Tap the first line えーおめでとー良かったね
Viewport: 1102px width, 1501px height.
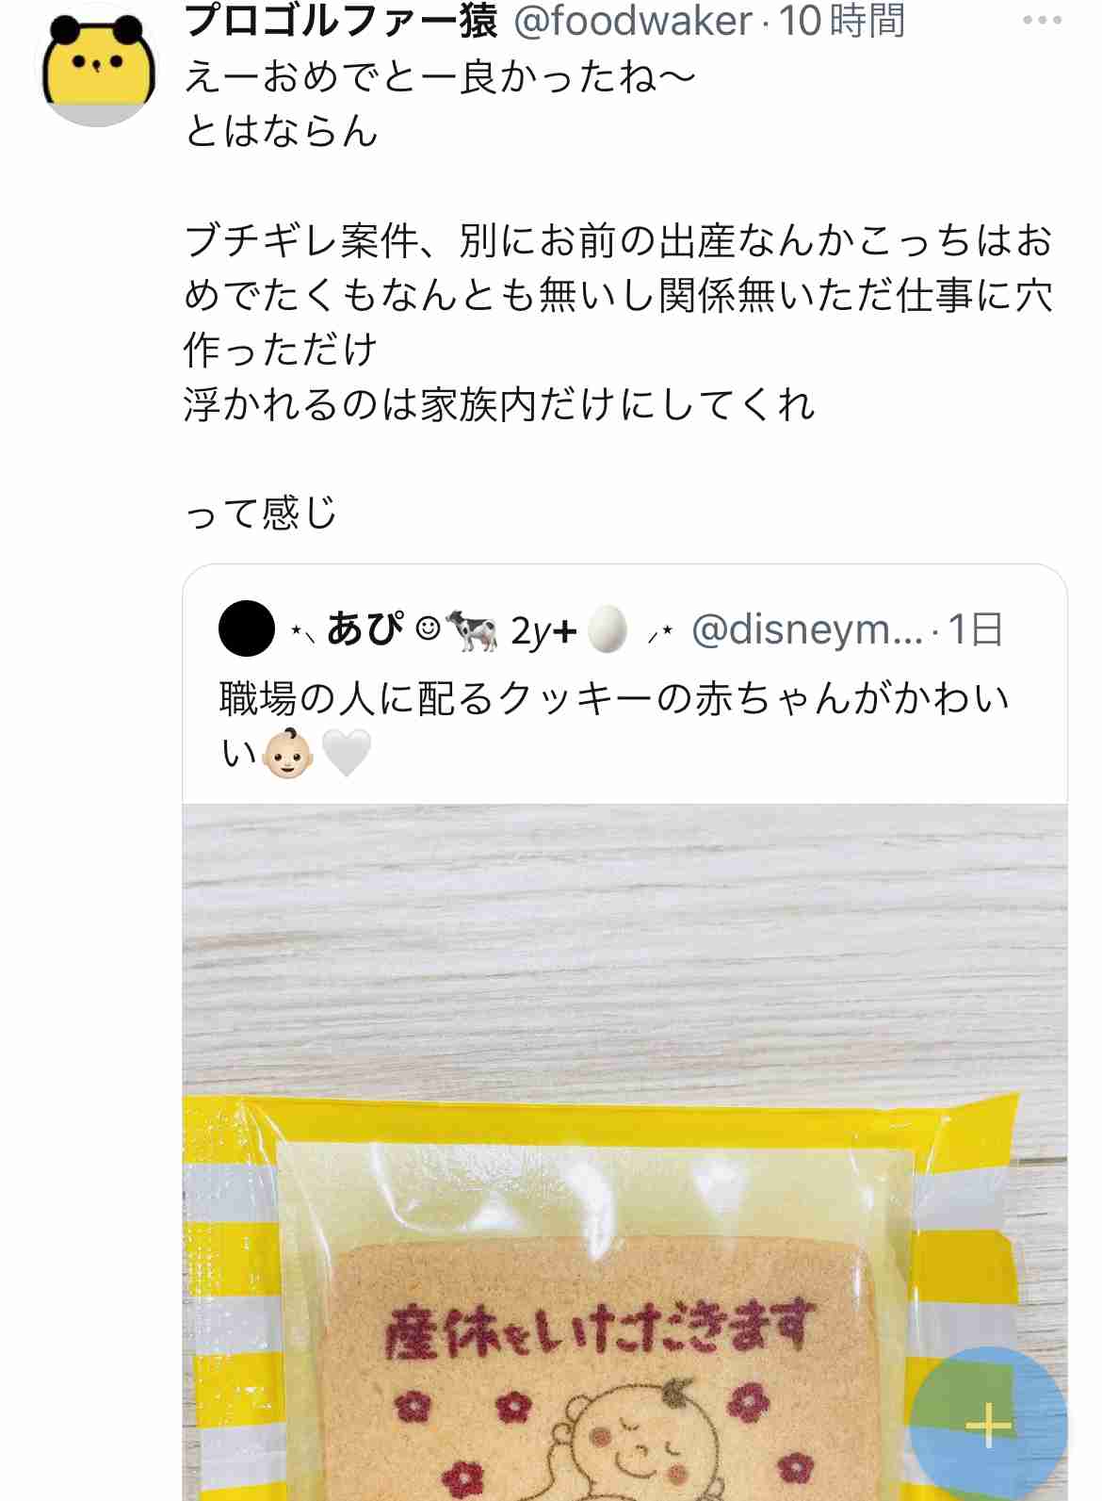pos(440,76)
